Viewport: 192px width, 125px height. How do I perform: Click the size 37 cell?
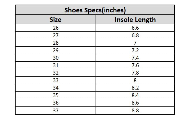coord(56,110)
